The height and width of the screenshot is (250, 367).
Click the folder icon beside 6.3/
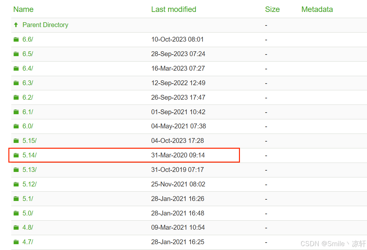click(x=16, y=83)
